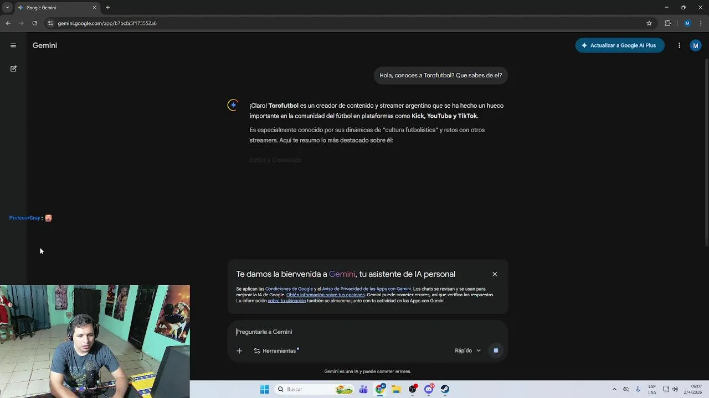Viewport: 709px width, 398px height.
Task: Open Steam from the taskbar
Action: point(445,389)
